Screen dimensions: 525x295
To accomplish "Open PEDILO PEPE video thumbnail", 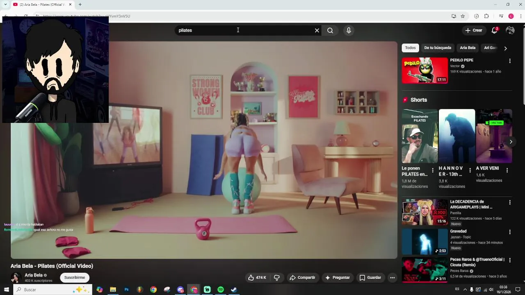I will (x=425, y=70).
